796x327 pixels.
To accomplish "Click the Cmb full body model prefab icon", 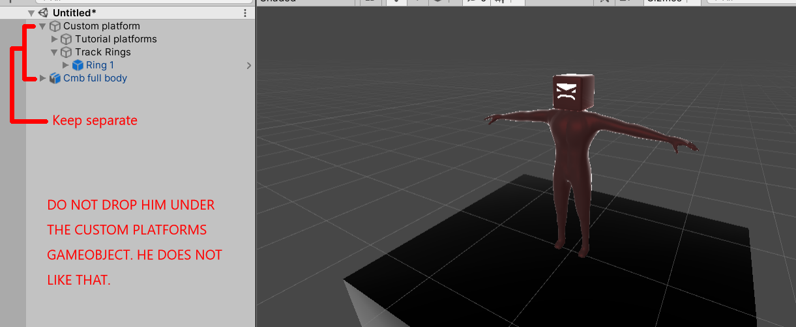I will (x=55, y=78).
